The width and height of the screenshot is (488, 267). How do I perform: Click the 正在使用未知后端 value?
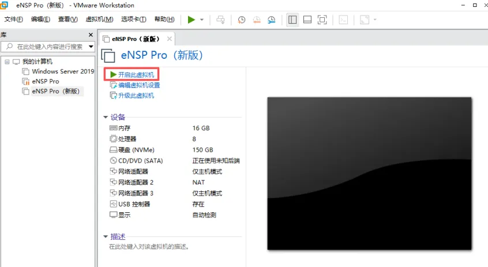[x=216, y=161]
